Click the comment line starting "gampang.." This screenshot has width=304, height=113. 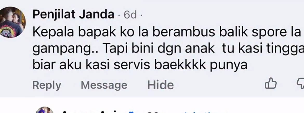pyautogui.click(x=168, y=49)
